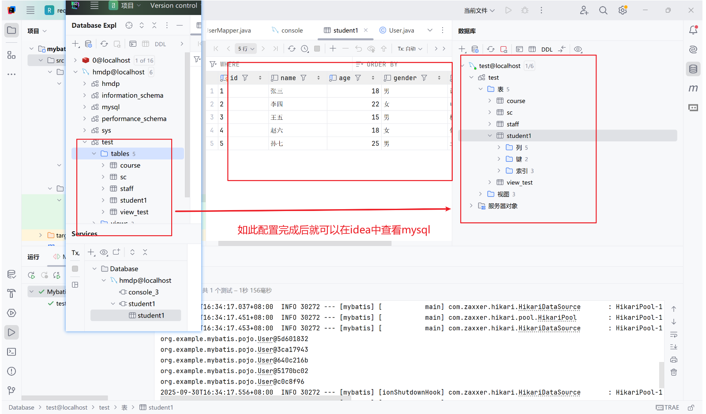Viewport: 706px width, 414px height.
Task: Add a new row with plus icon
Action: click(x=333, y=49)
